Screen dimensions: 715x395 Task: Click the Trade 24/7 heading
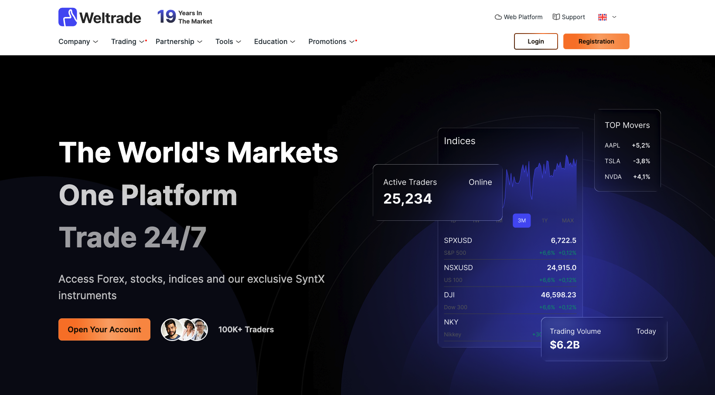132,238
